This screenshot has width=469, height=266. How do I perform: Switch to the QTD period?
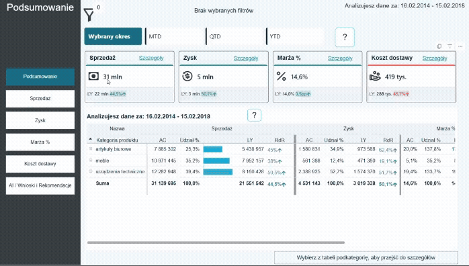pyautogui.click(x=235, y=36)
